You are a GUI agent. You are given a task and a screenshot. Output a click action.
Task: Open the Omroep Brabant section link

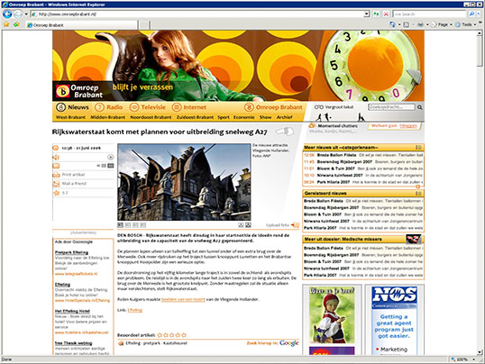(273, 107)
